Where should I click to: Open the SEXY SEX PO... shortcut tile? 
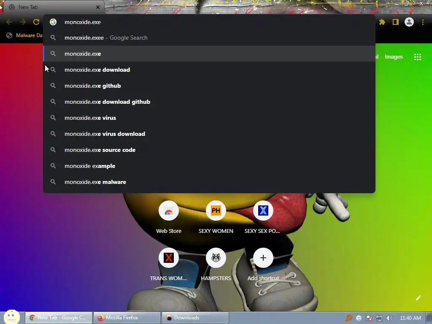click(263, 218)
